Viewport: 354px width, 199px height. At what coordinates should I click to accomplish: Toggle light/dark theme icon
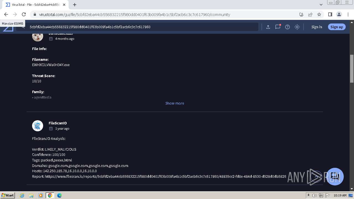(297, 27)
